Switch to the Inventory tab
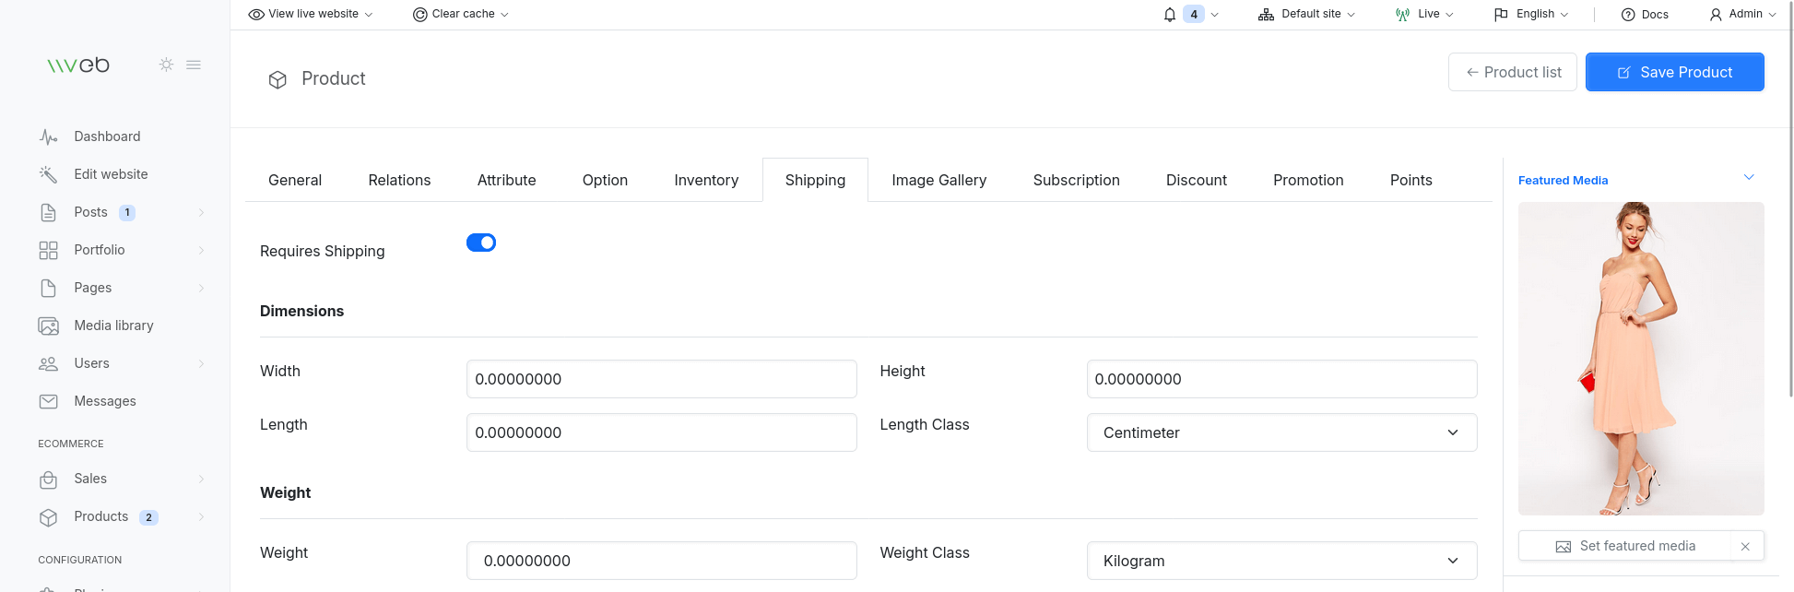The image size is (1794, 592). pyautogui.click(x=706, y=180)
